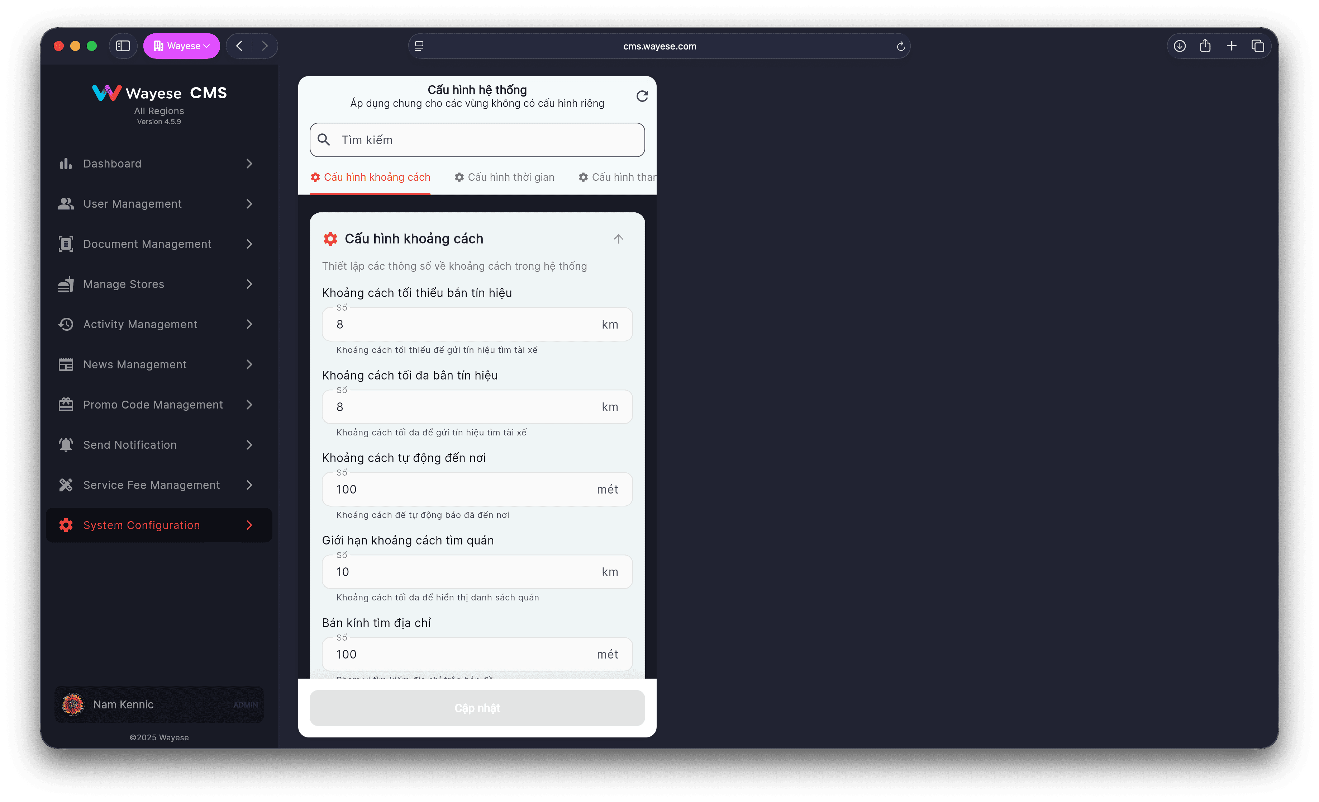Click the Activity Management history icon
1319x802 pixels.
pyautogui.click(x=66, y=324)
